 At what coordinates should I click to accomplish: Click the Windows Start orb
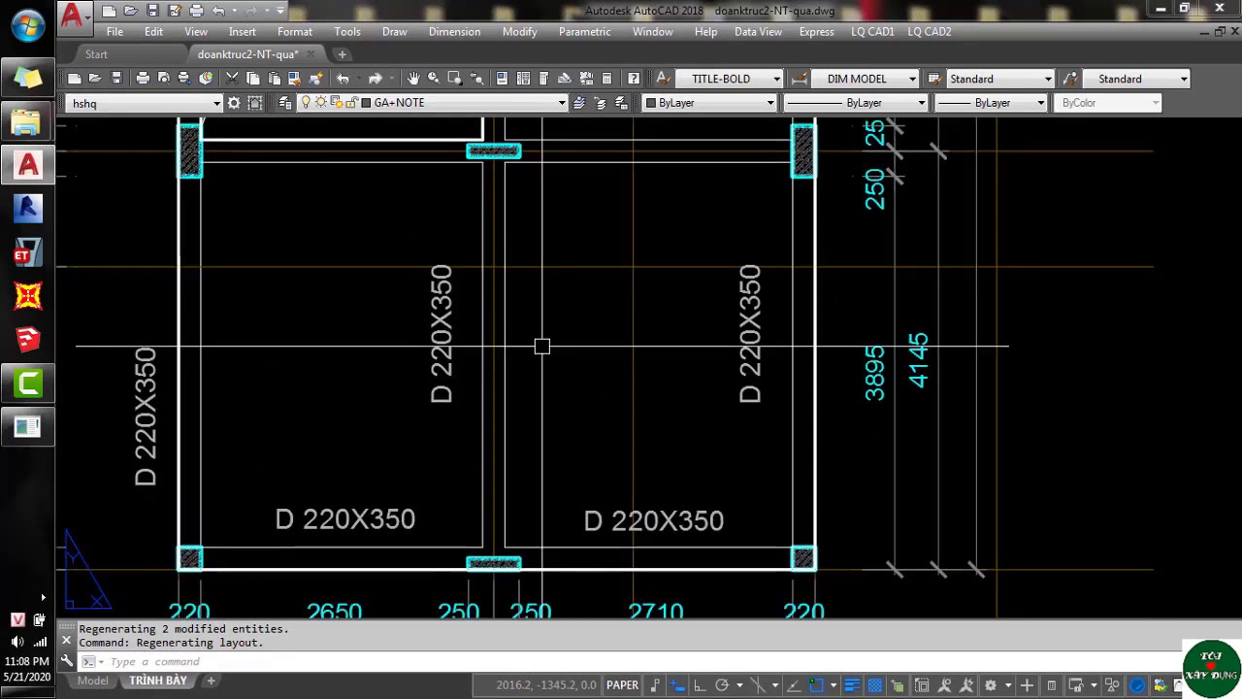pos(27,26)
